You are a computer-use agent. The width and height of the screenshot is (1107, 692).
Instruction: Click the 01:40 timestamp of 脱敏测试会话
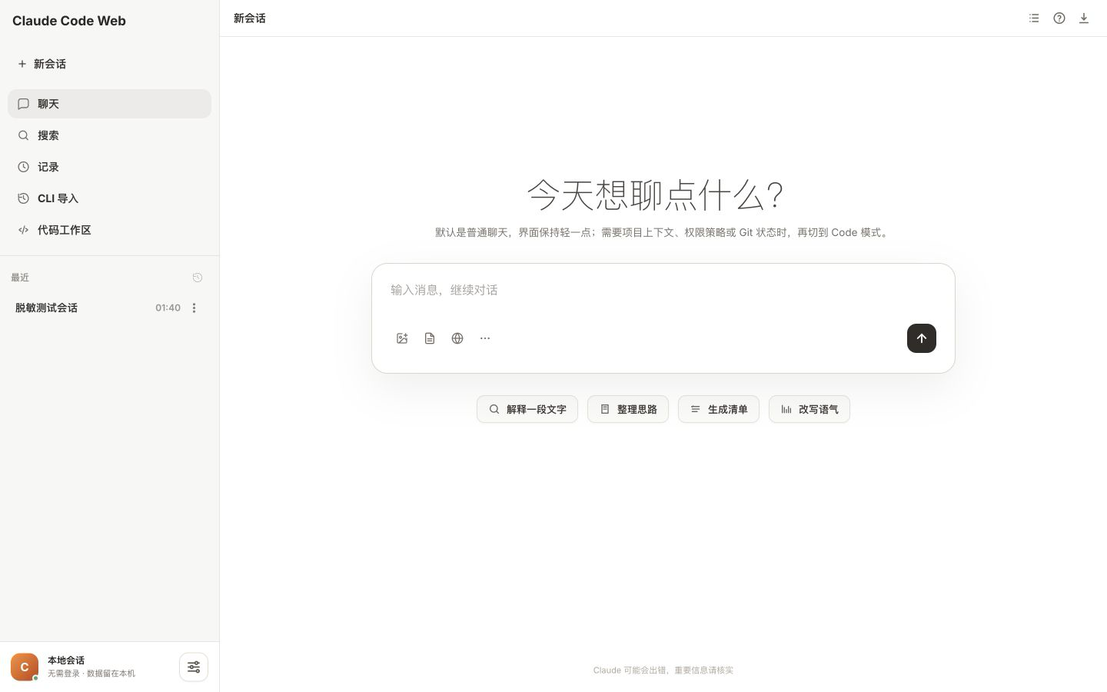click(x=168, y=308)
